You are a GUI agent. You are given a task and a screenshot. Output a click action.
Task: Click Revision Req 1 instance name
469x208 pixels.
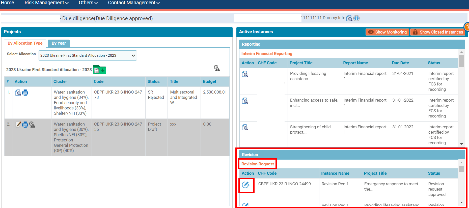click(x=335, y=184)
